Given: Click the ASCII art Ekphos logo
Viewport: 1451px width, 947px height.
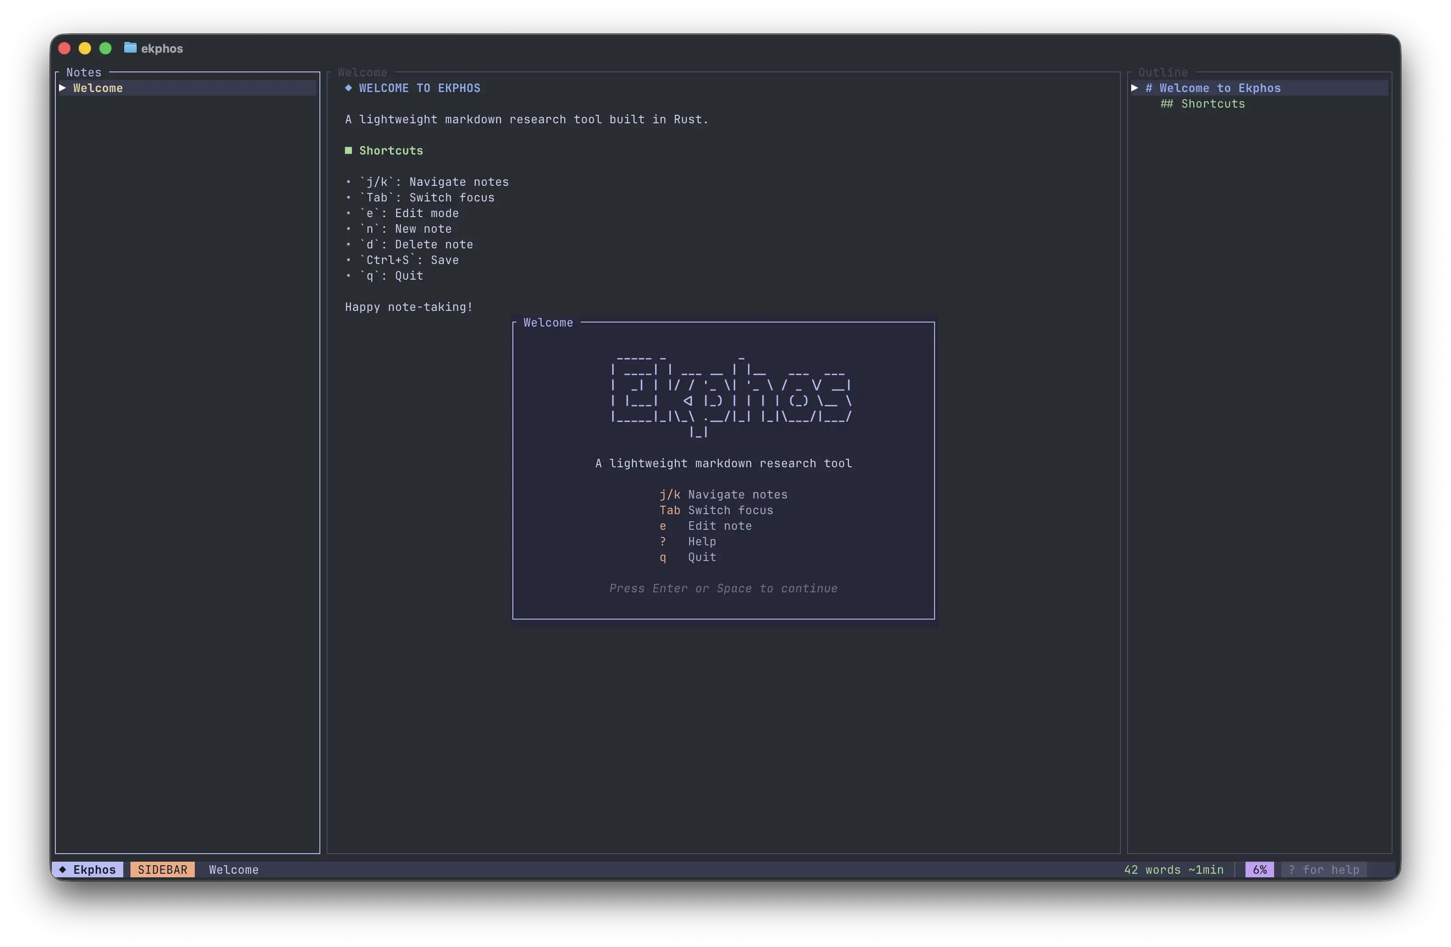Looking at the screenshot, I should point(730,393).
